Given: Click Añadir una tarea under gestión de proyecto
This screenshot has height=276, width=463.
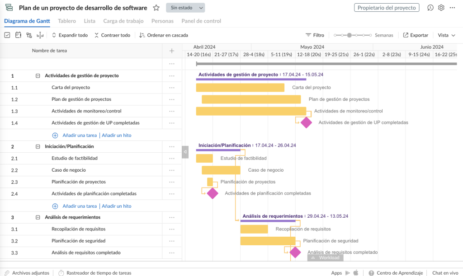Looking at the screenshot, I should tap(80, 136).
